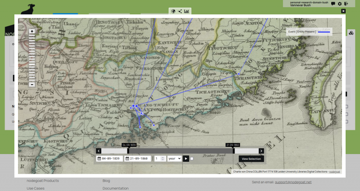The image size is (360, 191).
Task: Shift timeline backward with the left arrow
Action: pos(99,151)
